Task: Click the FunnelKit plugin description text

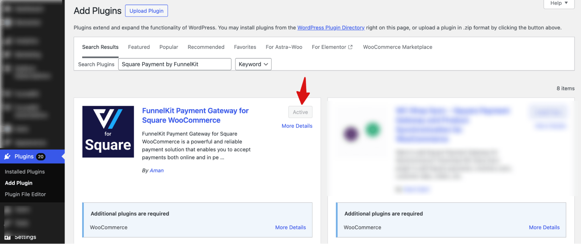Action: [196, 145]
